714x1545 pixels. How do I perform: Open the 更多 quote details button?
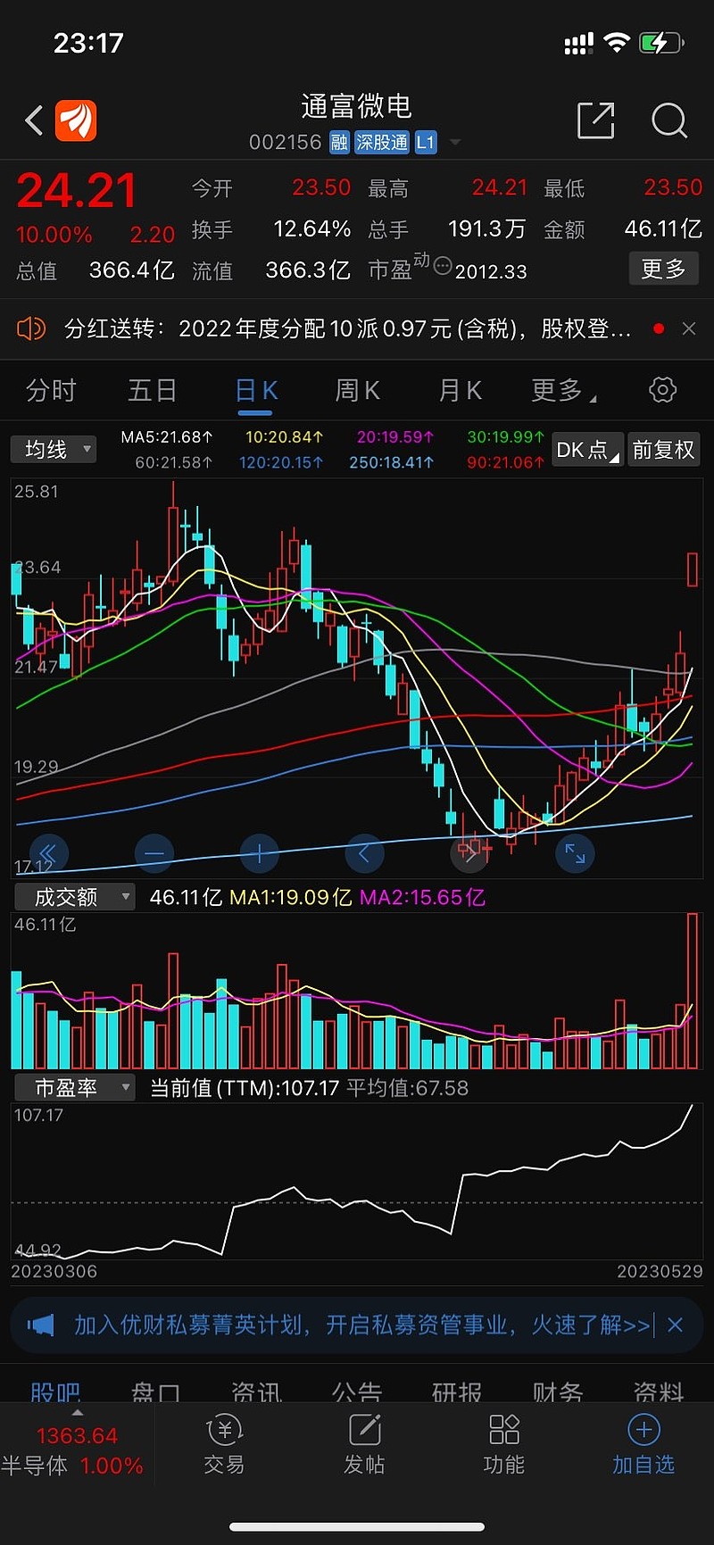point(663,268)
